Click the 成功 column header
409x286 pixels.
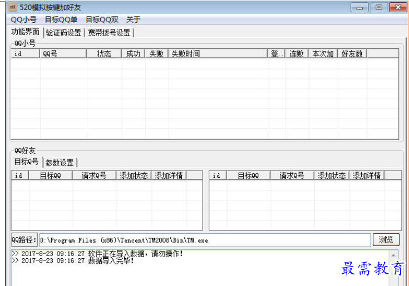pyautogui.click(x=134, y=54)
